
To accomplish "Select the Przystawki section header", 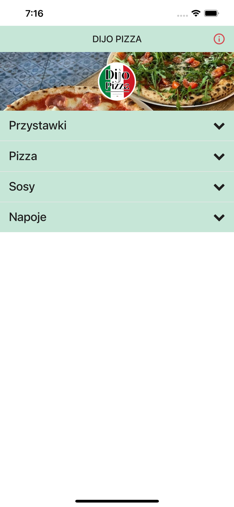I will pos(37,125).
